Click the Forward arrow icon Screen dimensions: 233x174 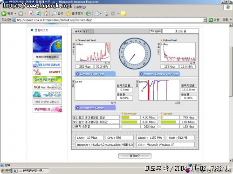click(x=21, y=14)
